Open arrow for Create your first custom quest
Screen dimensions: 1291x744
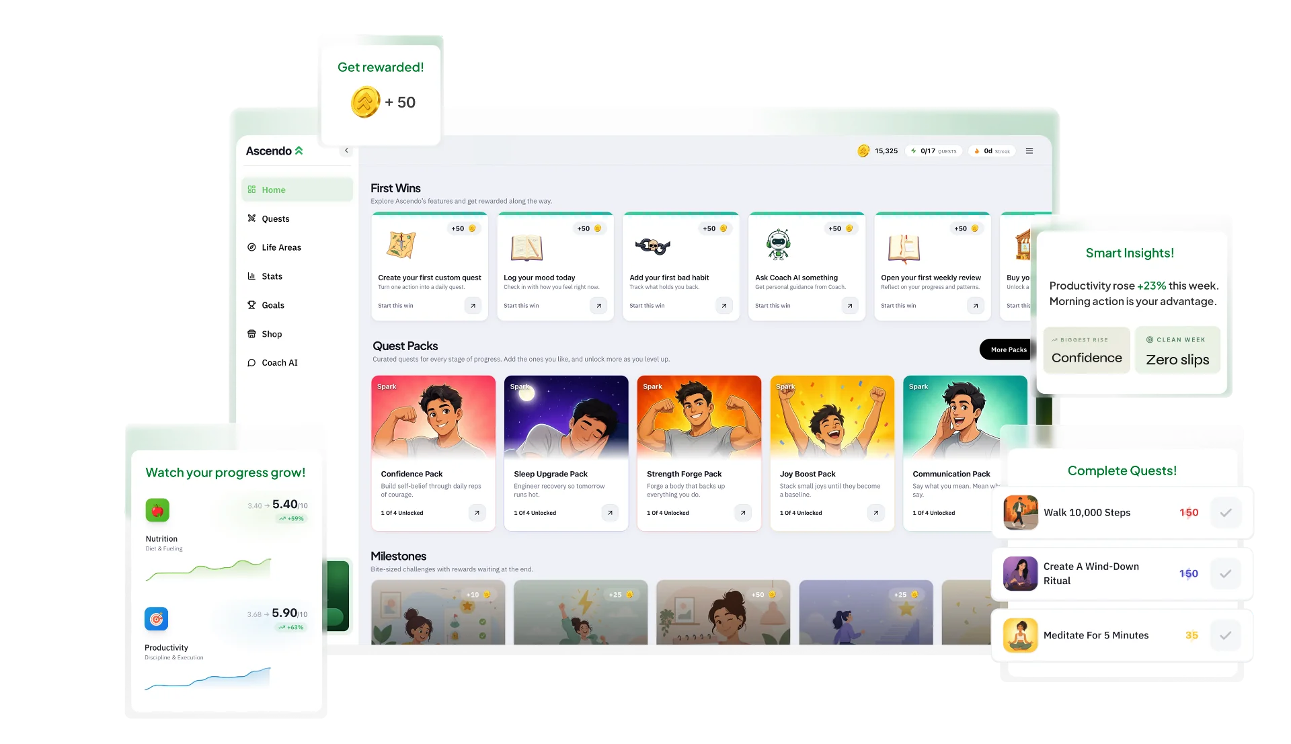click(x=473, y=306)
